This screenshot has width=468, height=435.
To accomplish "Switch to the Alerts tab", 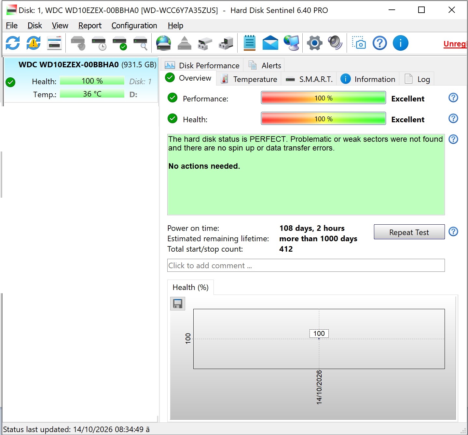I will [x=265, y=65].
